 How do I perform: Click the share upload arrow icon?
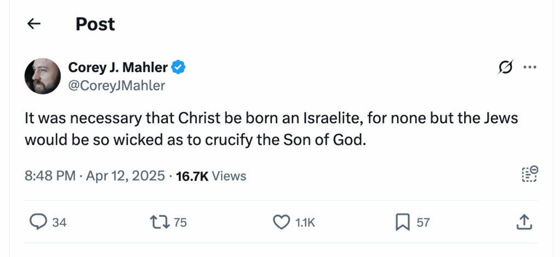click(x=523, y=222)
